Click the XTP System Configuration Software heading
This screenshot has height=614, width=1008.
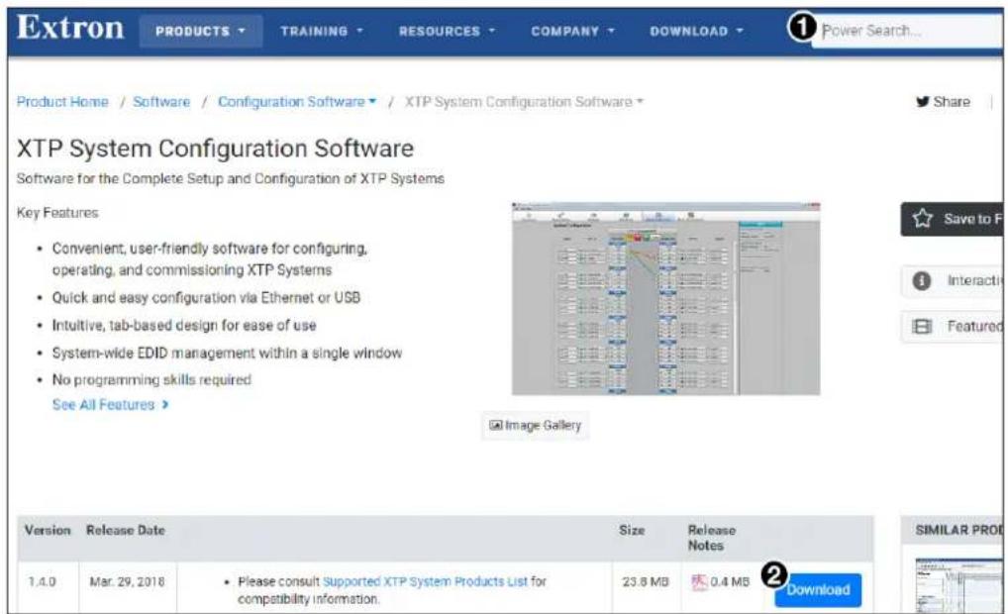click(x=215, y=149)
